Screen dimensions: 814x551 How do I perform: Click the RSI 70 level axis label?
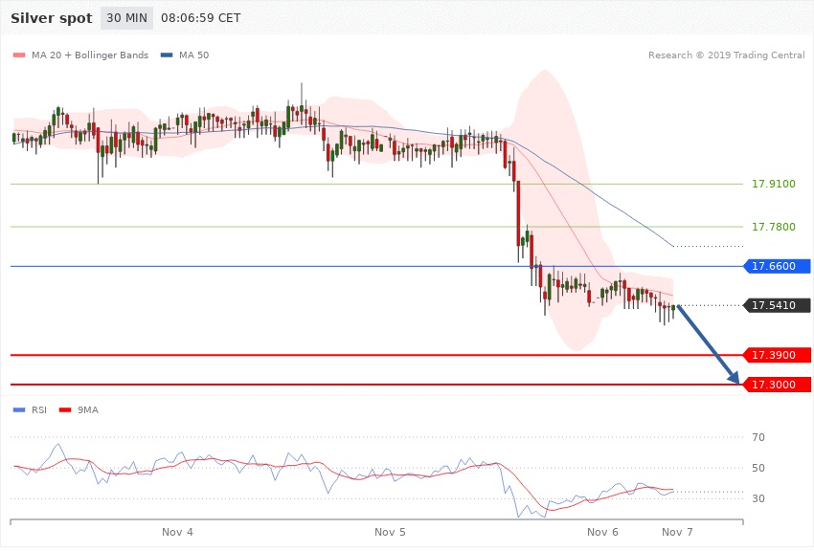[x=758, y=438]
